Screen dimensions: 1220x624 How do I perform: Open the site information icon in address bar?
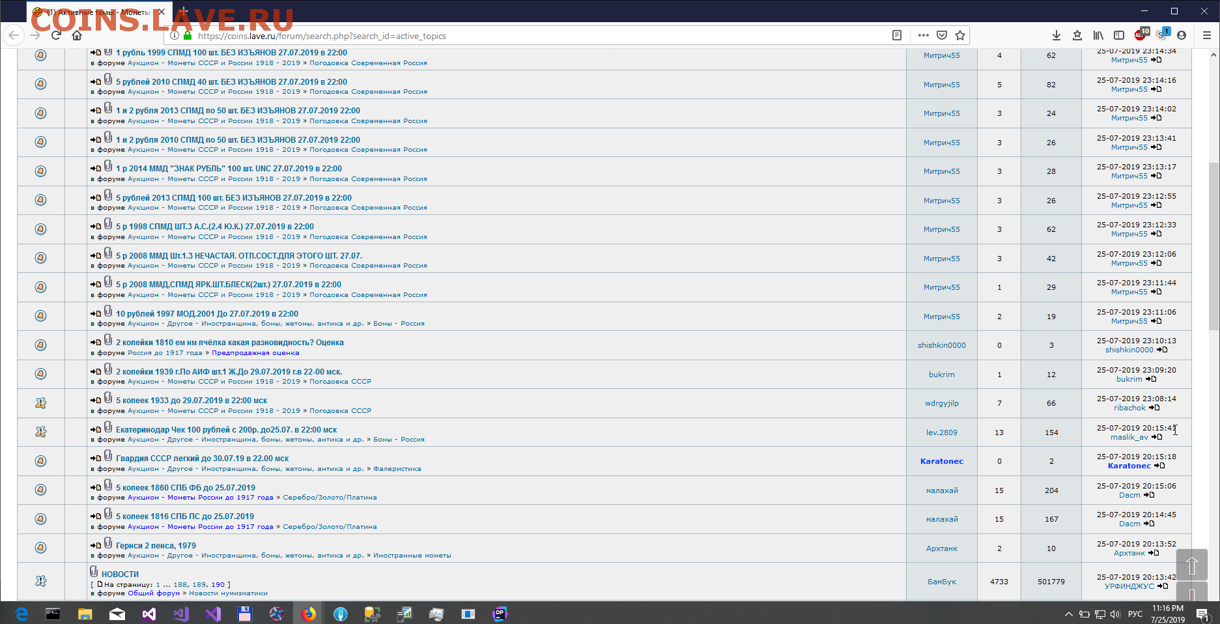click(175, 36)
